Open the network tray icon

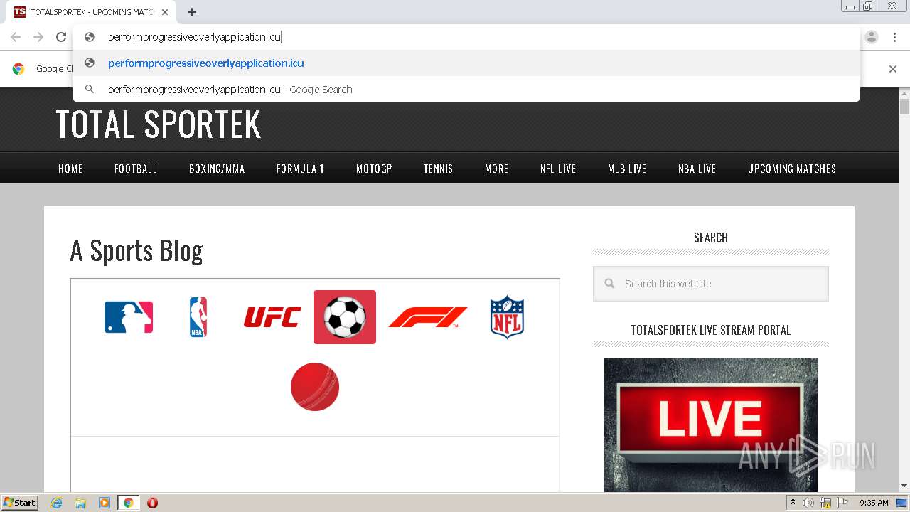pyautogui.click(x=825, y=503)
